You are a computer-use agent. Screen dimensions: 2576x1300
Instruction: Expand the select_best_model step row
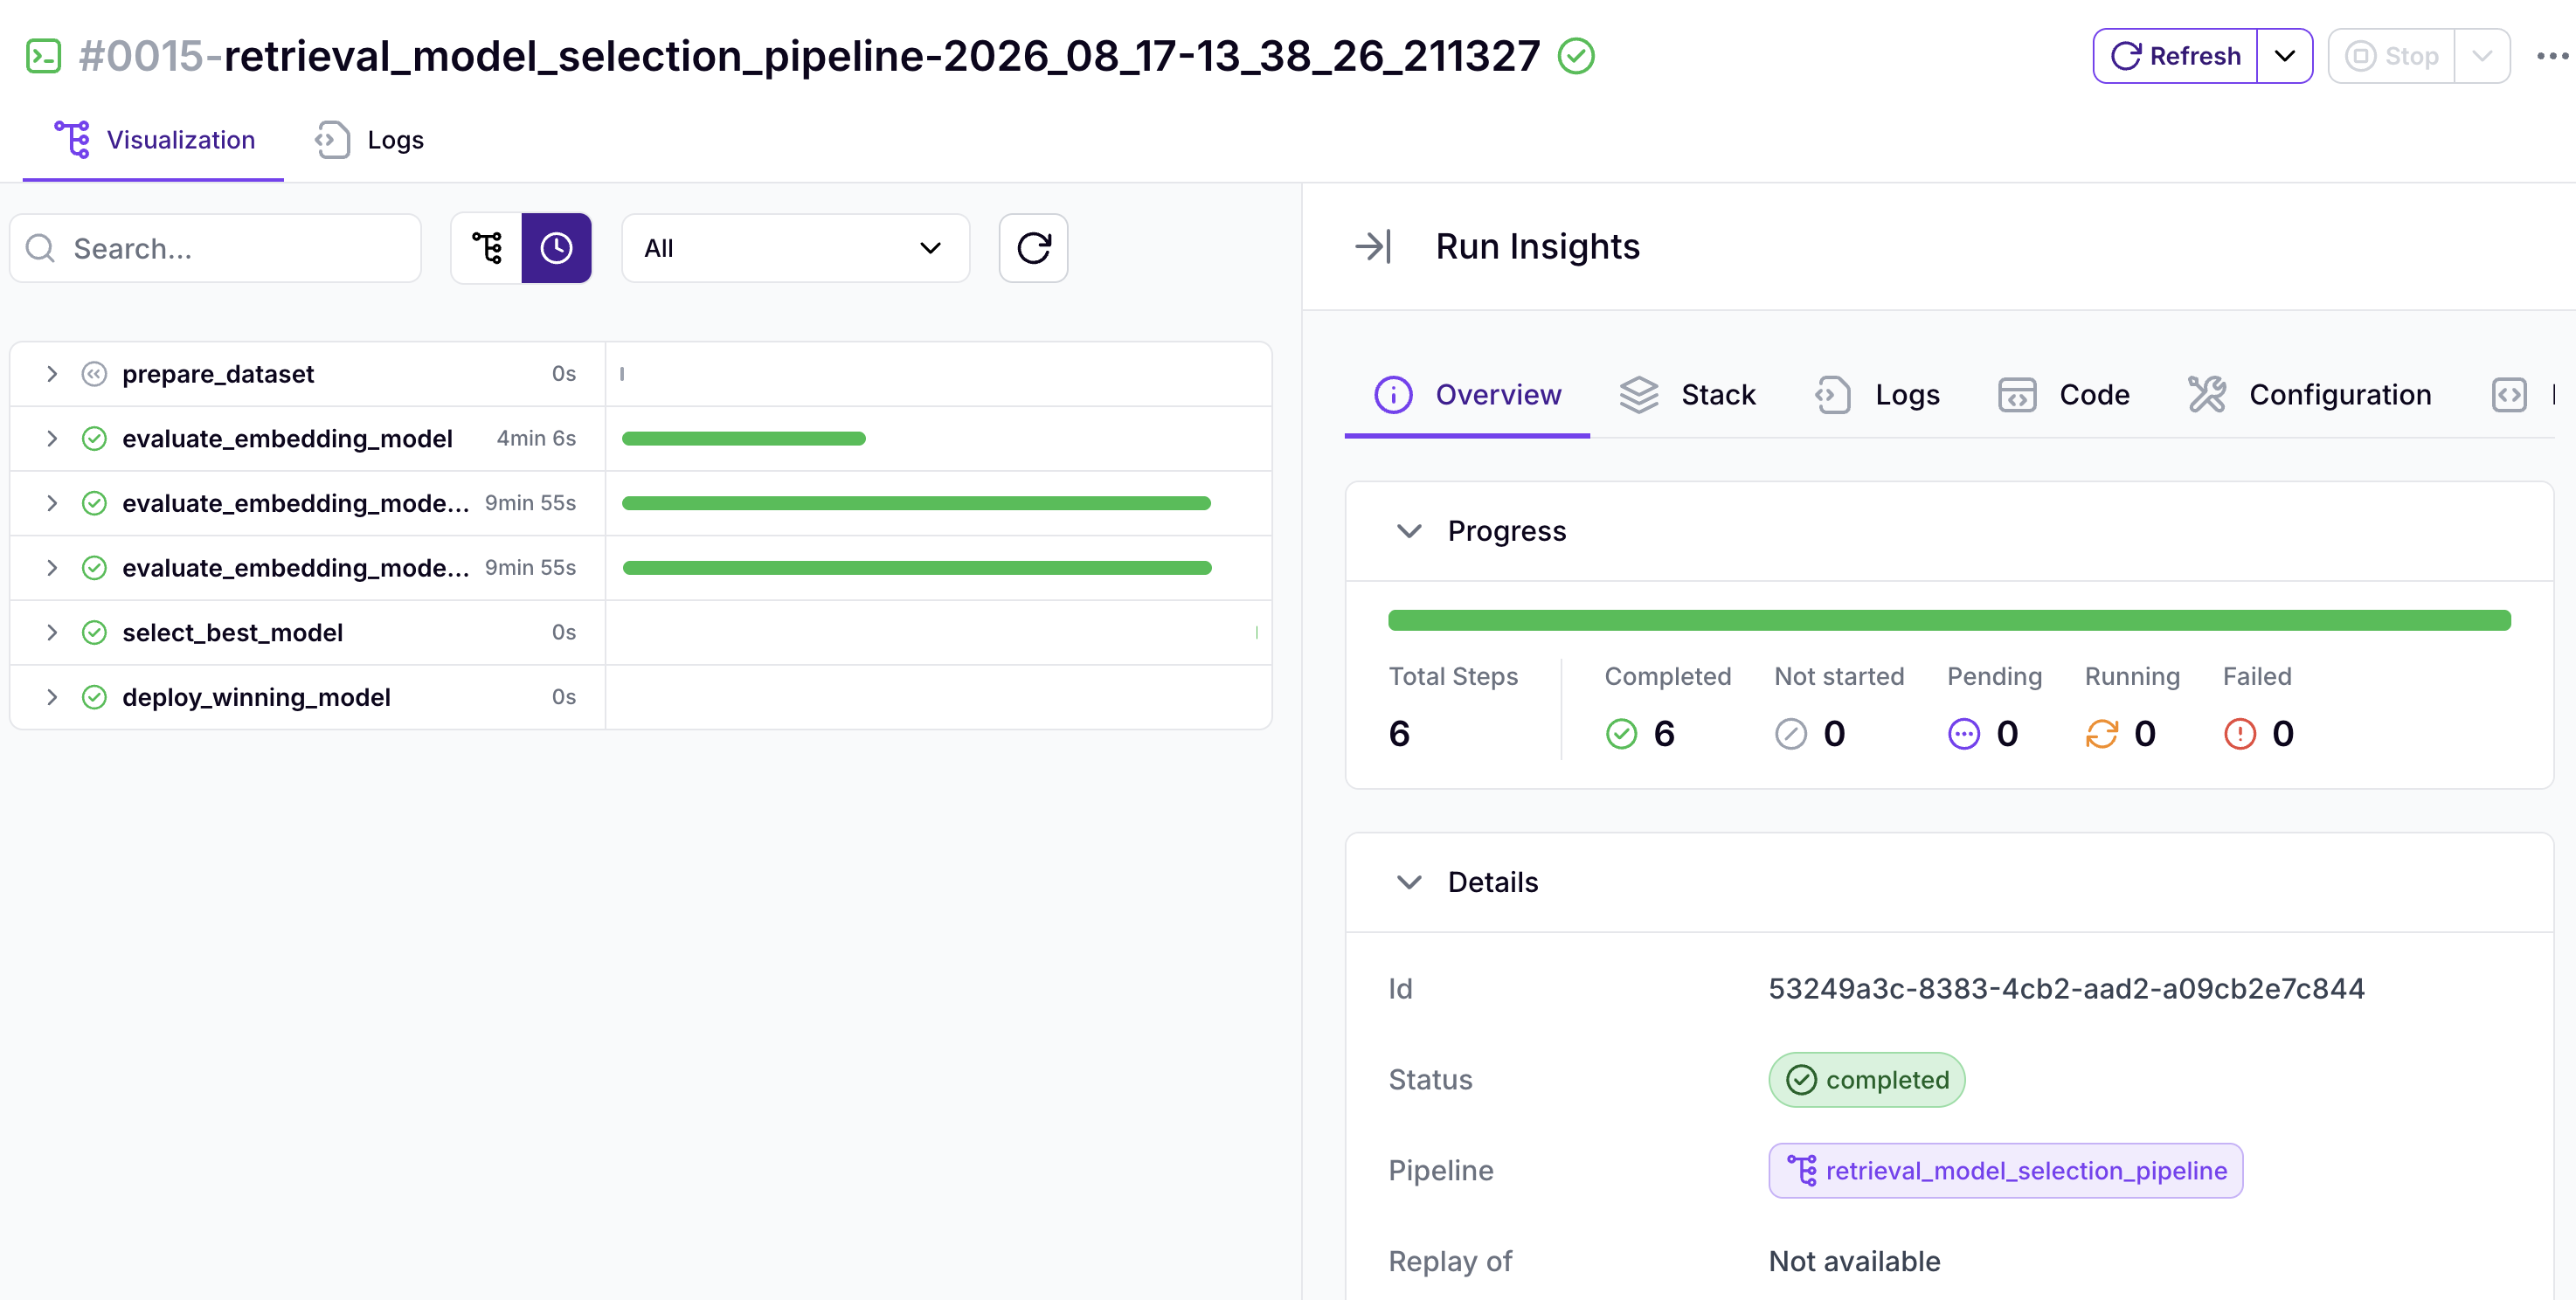point(52,632)
